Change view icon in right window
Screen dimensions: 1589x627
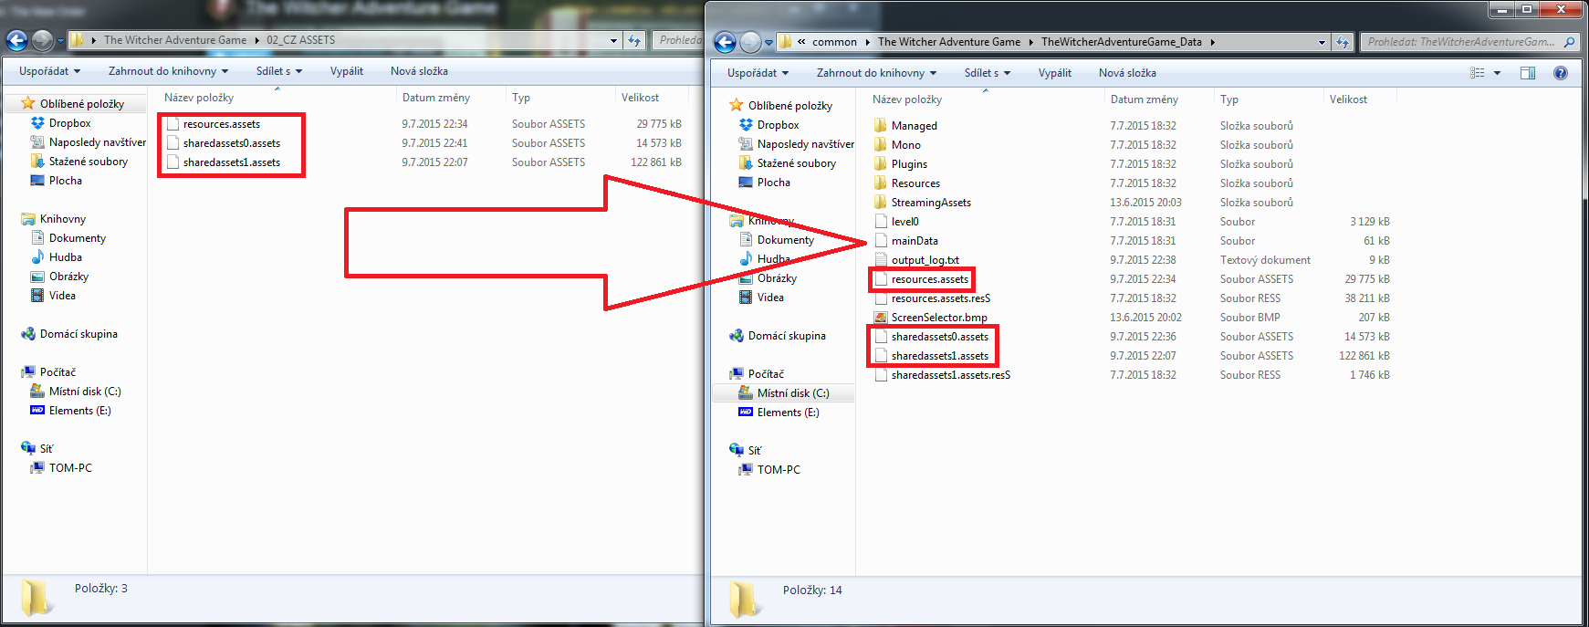[1478, 73]
